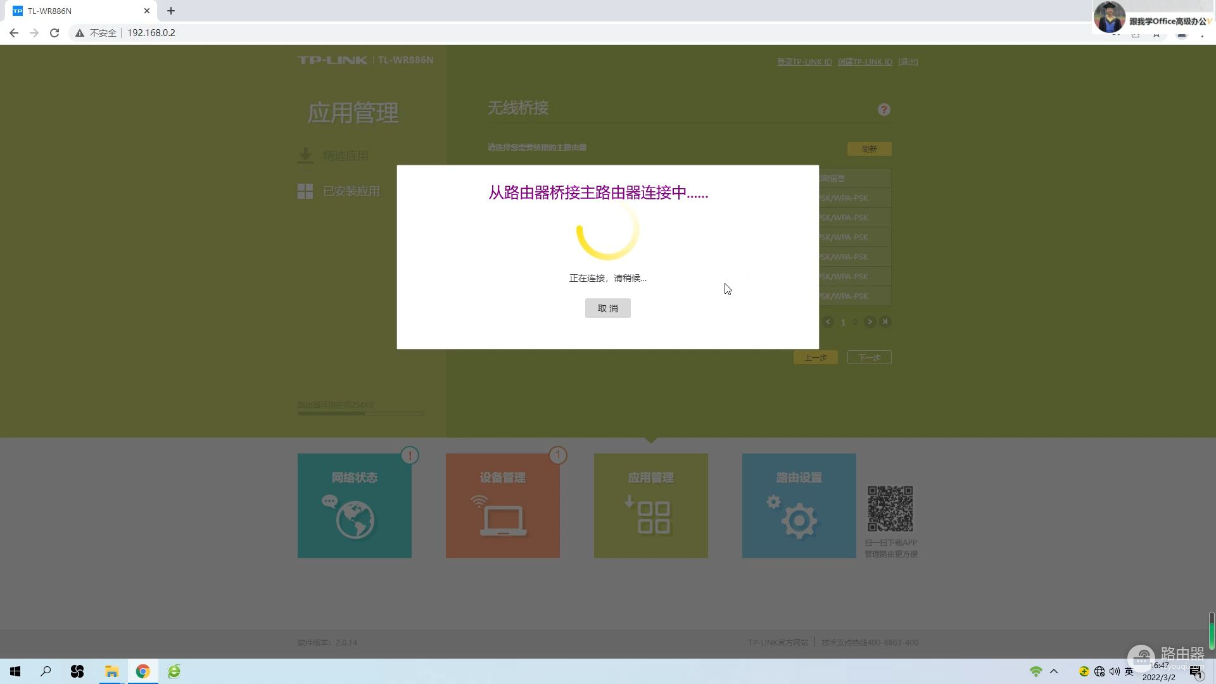Select the 应用管理 (App Management) icon
1216x684 pixels.
click(650, 505)
